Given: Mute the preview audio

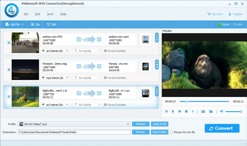Looking at the screenshot, I should coord(222,111).
